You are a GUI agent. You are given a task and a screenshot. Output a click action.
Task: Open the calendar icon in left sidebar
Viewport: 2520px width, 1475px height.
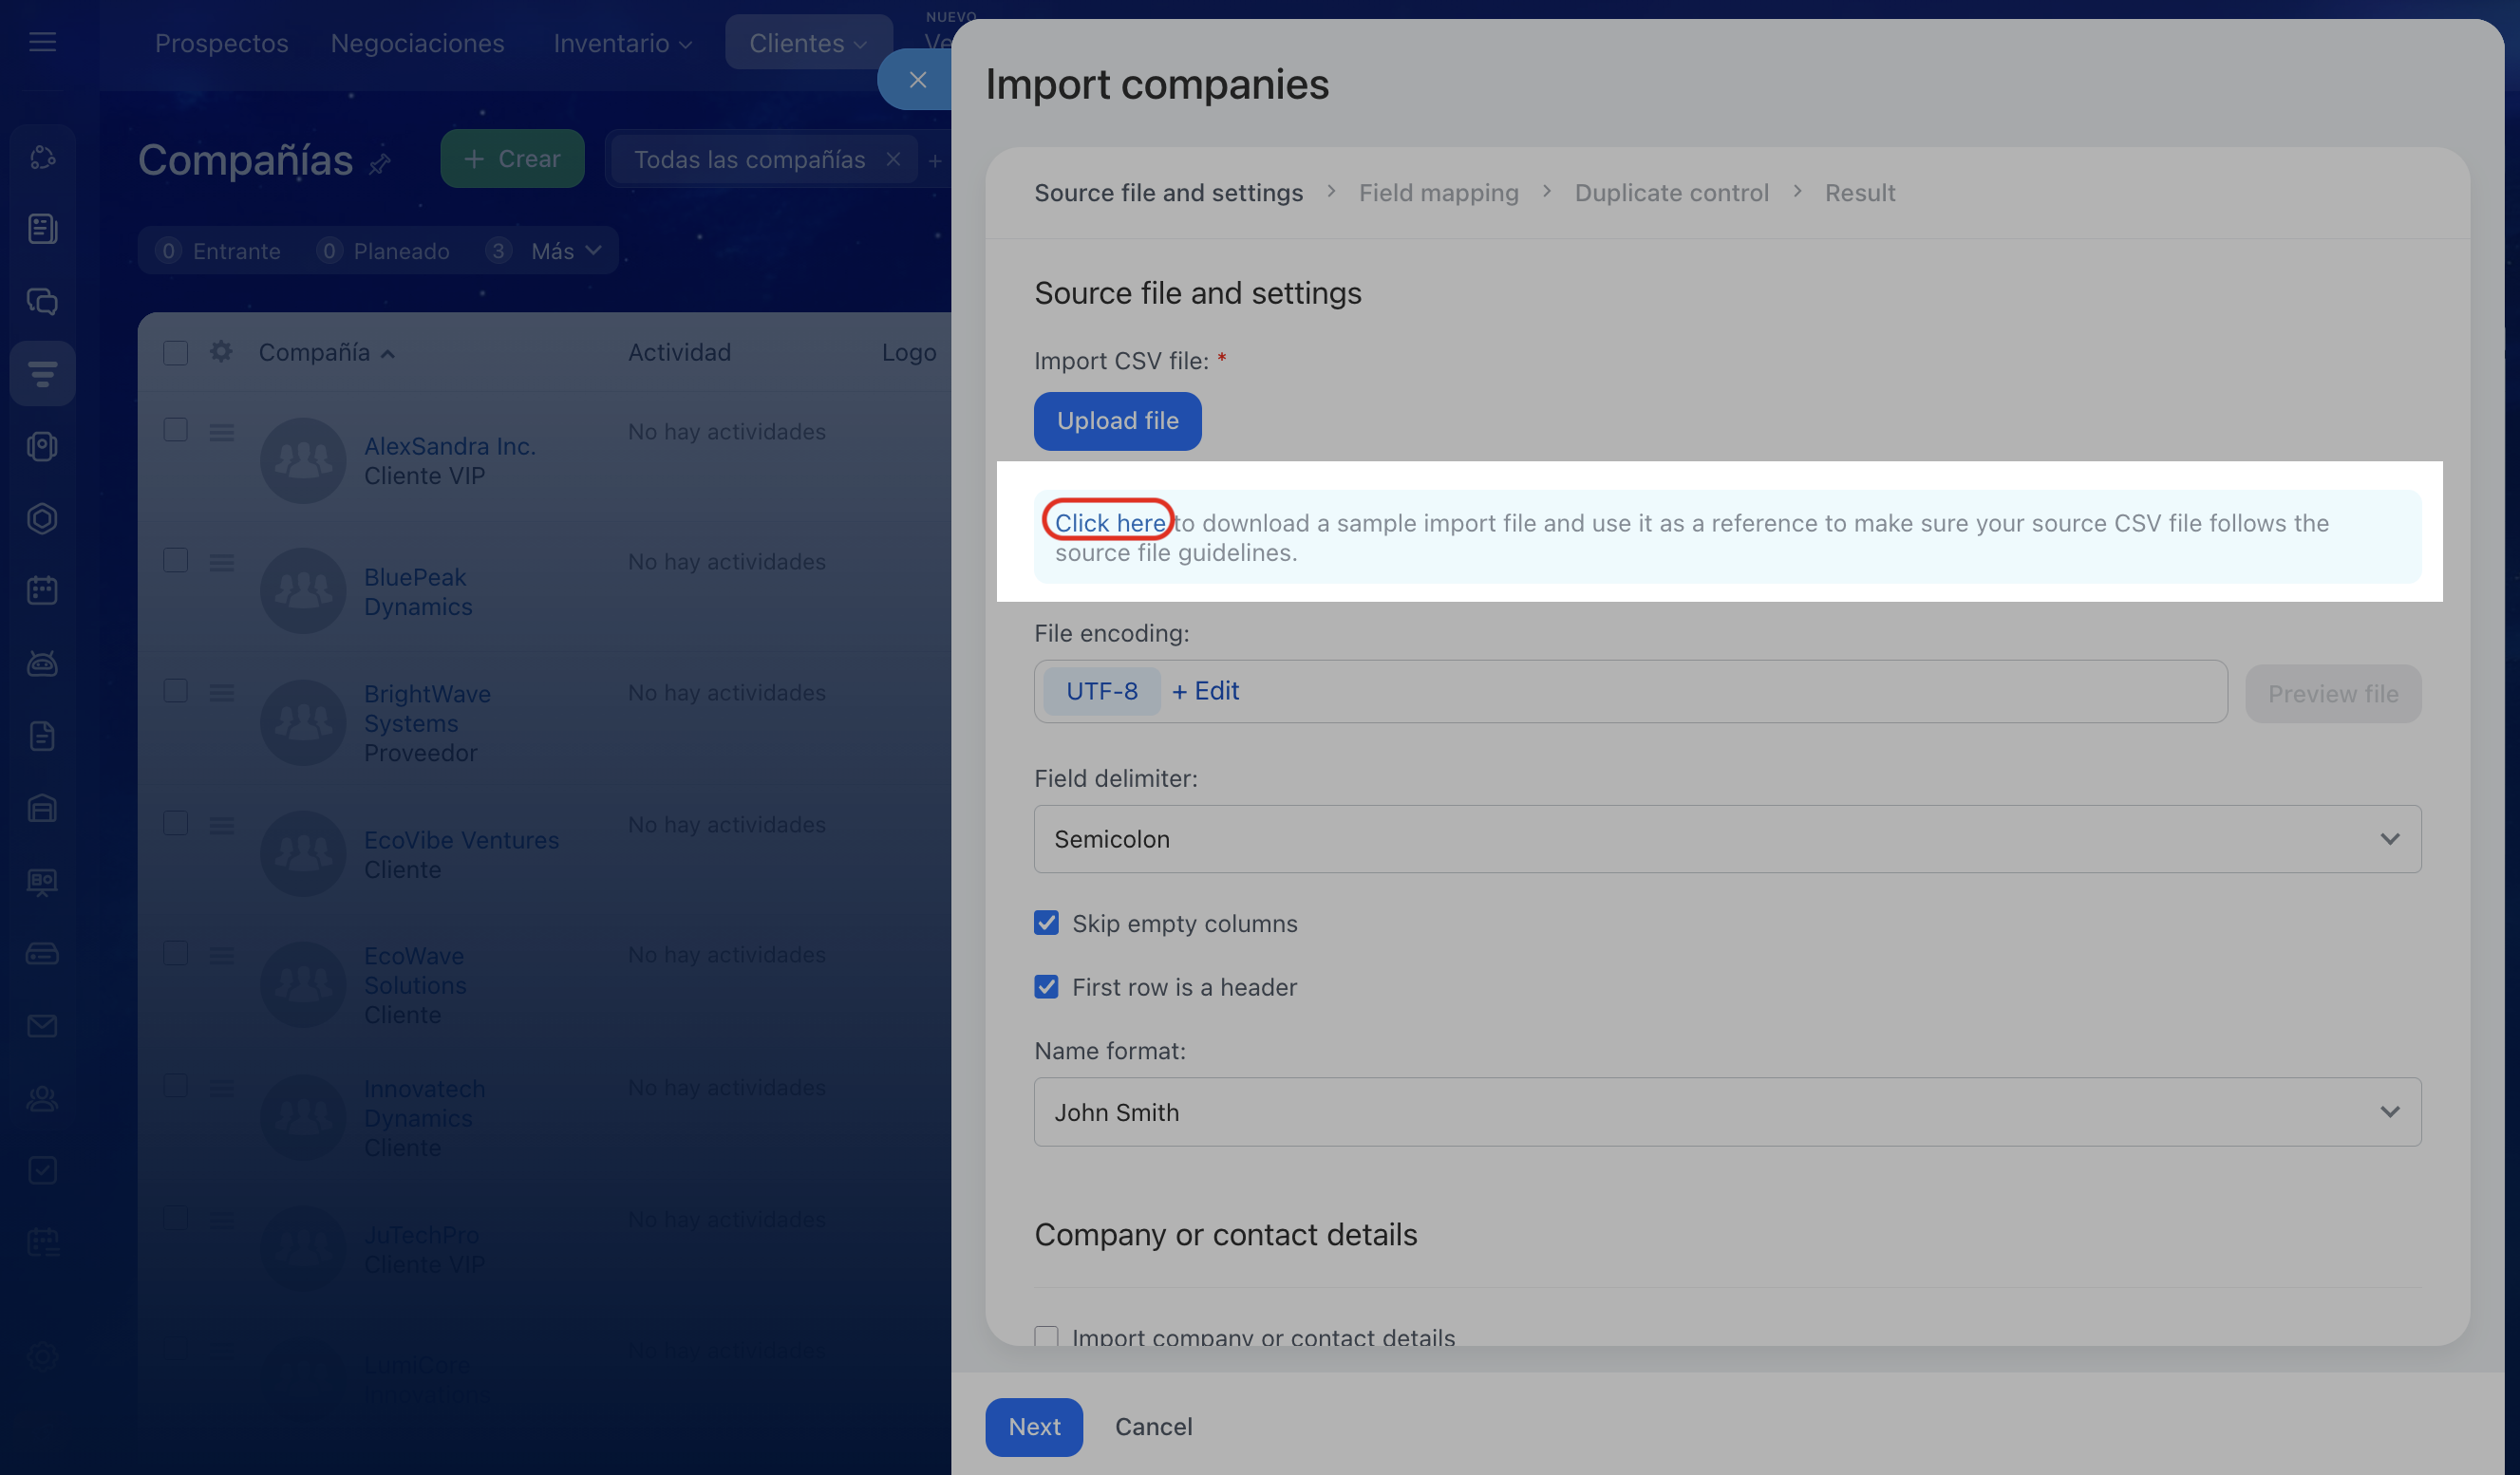[42, 590]
